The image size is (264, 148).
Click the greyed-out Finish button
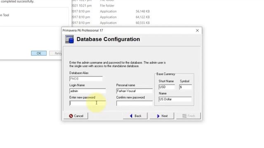click(189, 116)
